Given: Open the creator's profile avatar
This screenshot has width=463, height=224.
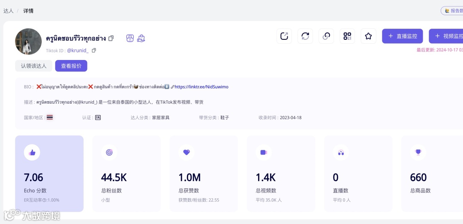Looking at the screenshot, I should [28, 42].
